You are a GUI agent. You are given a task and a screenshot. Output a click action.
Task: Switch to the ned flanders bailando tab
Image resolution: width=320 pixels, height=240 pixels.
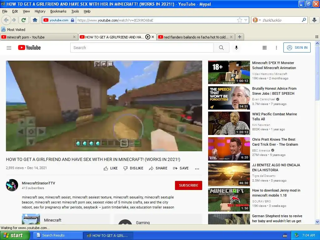[x=196, y=37]
